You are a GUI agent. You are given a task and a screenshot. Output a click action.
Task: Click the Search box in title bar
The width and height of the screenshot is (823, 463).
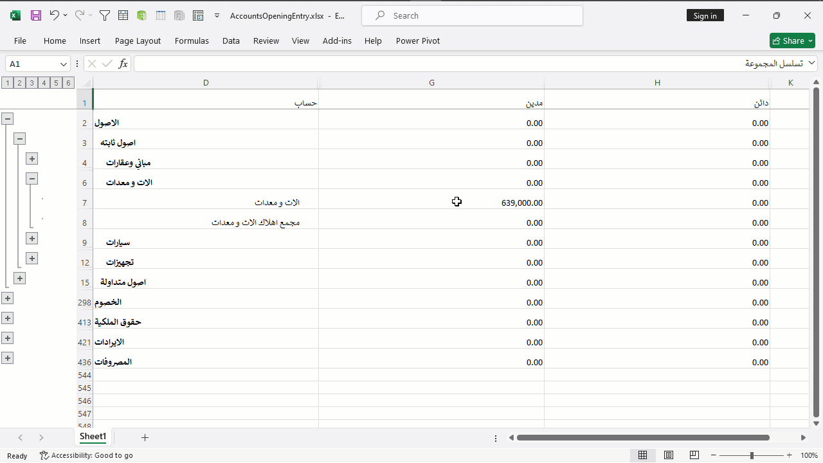coord(473,15)
